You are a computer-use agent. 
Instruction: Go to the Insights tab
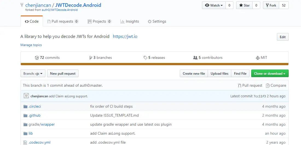pos(130,22)
